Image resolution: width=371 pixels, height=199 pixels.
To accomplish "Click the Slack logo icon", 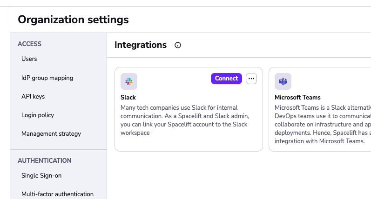I will [x=129, y=81].
